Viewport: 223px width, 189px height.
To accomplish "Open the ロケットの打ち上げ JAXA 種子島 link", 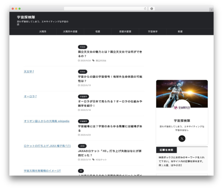I will click(x=47, y=146).
